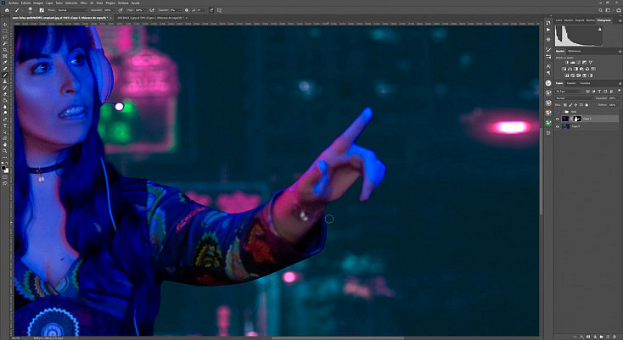Add Curves adjustment layer
Image resolution: width=623 pixels, height=340 pixels.
click(579, 62)
